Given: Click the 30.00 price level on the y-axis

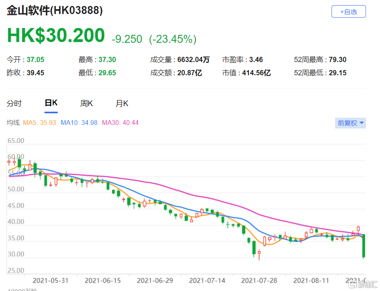Looking at the screenshot, I should pos(16,254).
